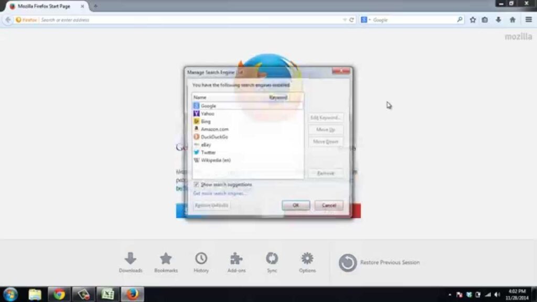Open Options from the start page launcher
This screenshot has height=302, width=537.
click(x=307, y=262)
